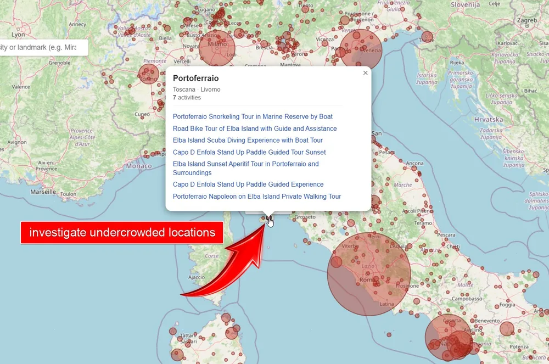Open Capo D Enfola Paddle Guided Experience link
549x364 pixels.
[x=248, y=184]
